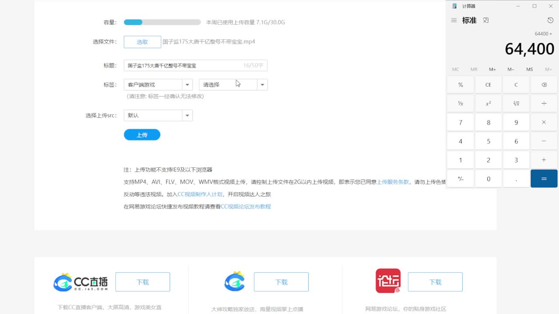Screen dimensions: 559x314
Task: Click the square root key
Action: coord(516,103)
